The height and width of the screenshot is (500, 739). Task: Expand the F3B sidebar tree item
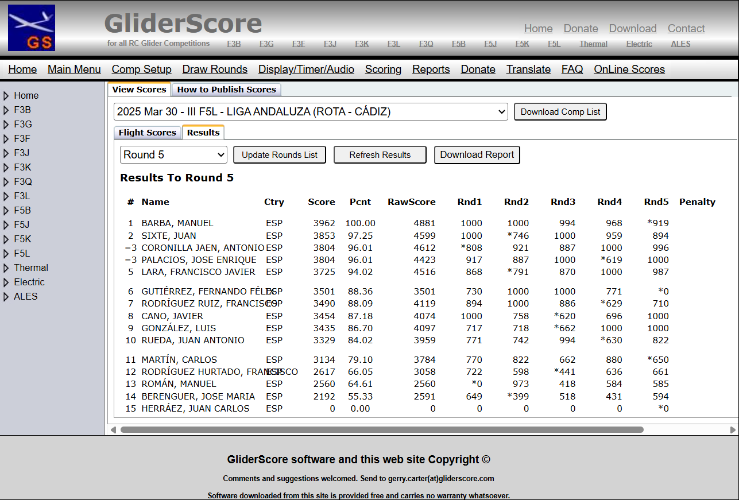(x=6, y=110)
